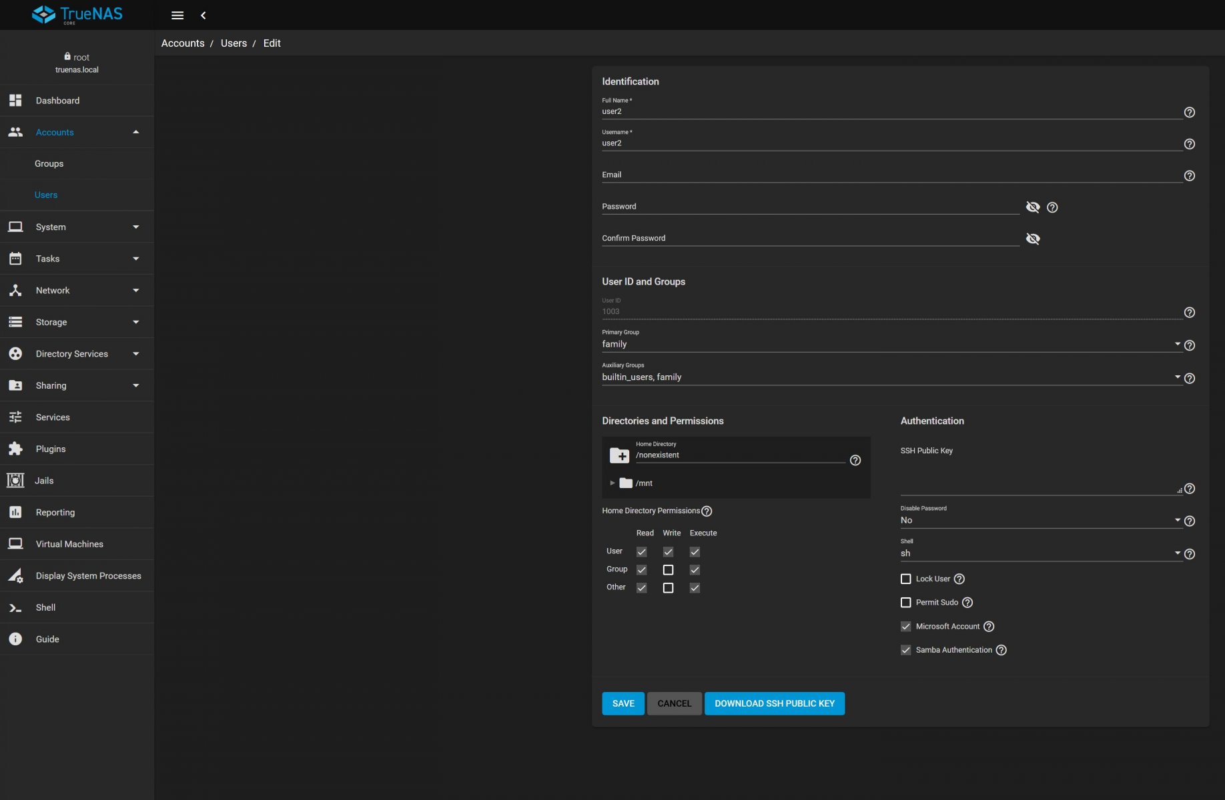Click the back chevron in top bar
Screen dimensions: 1225x800
(x=203, y=15)
